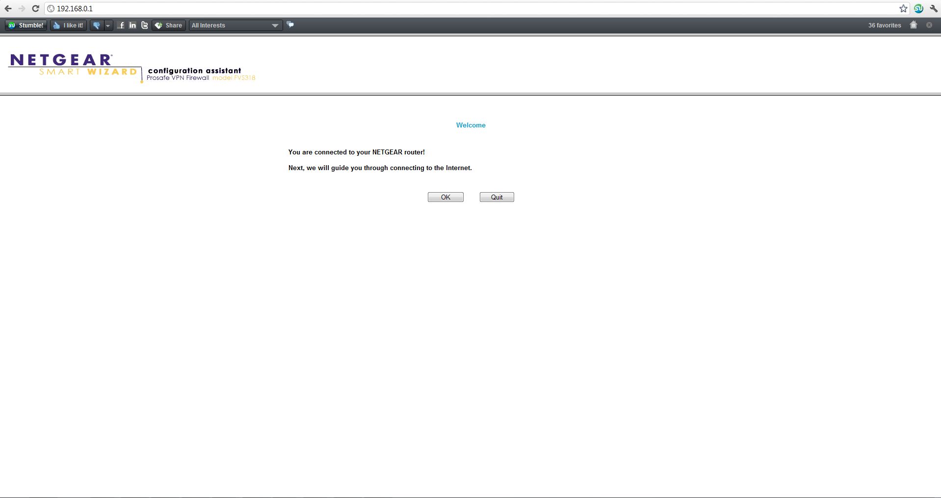Share via the LinkedIn icon

[132, 25]
